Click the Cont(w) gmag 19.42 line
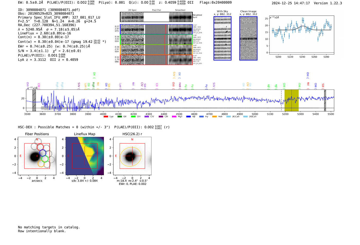The width and height of the screenshot is (360, 245). 62,41
